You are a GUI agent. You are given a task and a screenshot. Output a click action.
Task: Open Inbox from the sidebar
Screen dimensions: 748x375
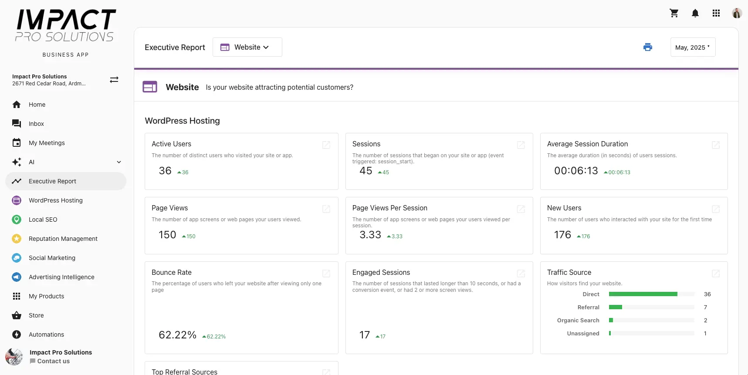(36, 124)
